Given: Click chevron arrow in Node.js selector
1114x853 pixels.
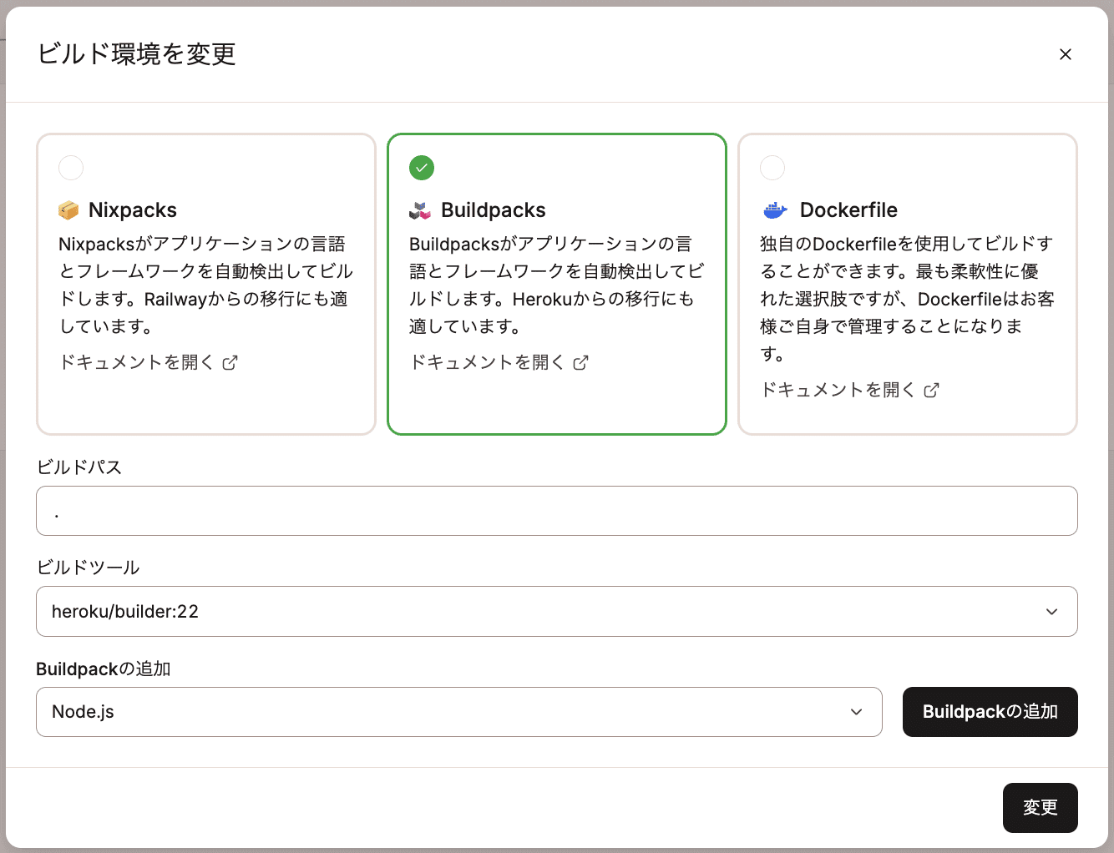Looking at the screenshot, I should (856, 712).
